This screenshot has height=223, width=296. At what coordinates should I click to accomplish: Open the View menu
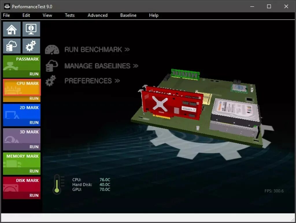click(47, 15)
